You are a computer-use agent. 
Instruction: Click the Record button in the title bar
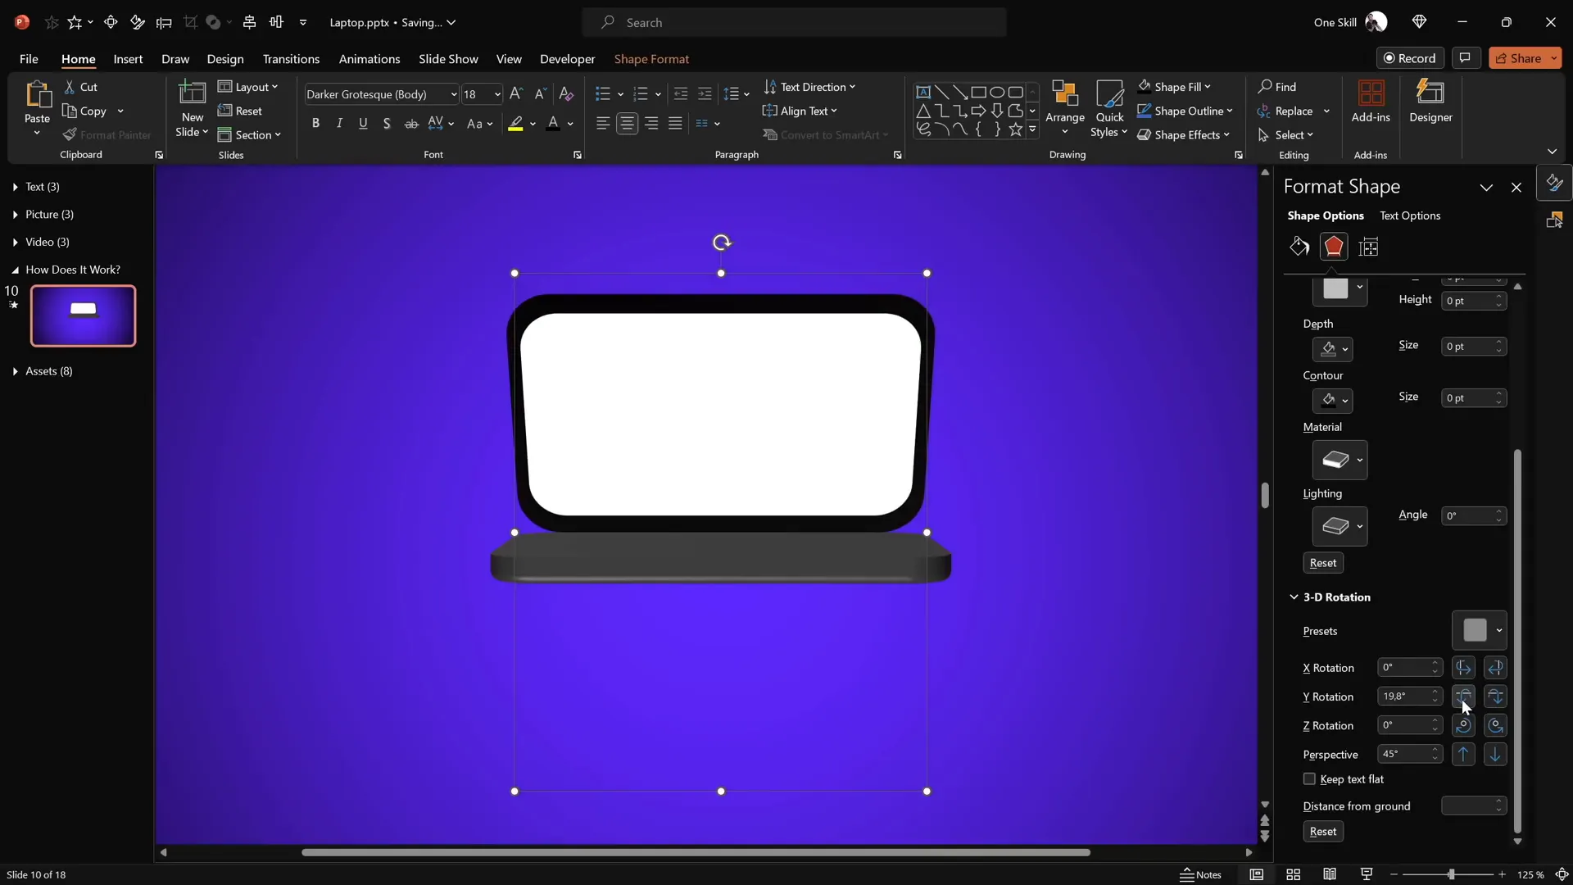point(1411,57)
